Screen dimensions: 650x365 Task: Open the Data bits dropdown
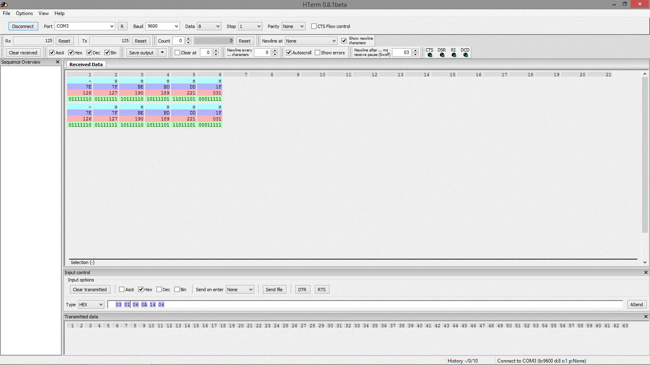pyautogui.click(x=209, y=26)
